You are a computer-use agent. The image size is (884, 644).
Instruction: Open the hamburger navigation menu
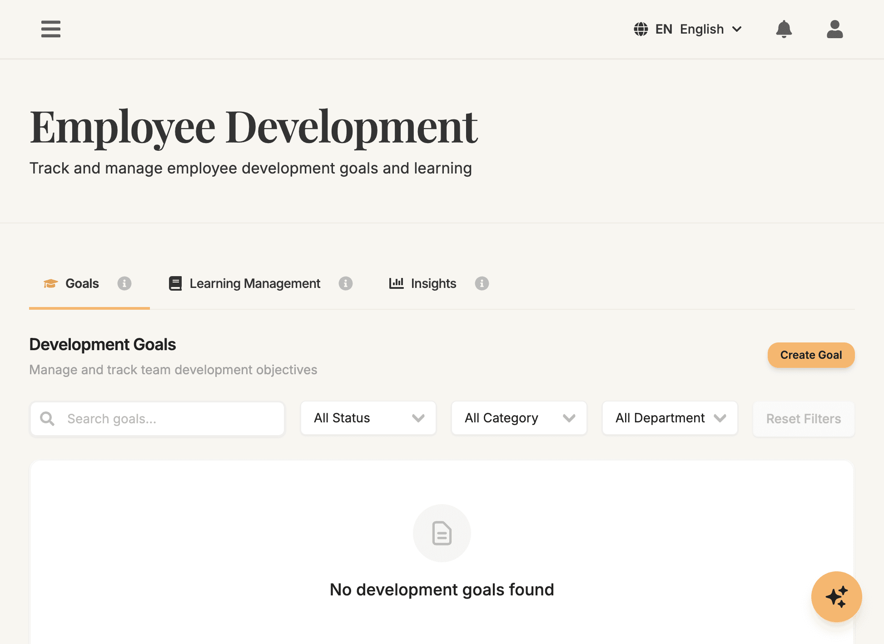coord(50,29)
